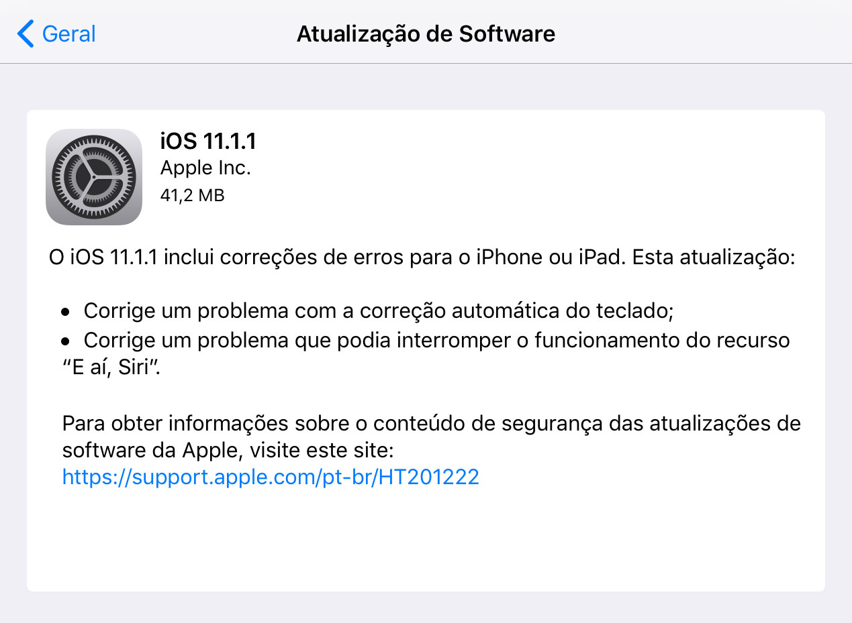Tap the 41,2 MB download size

[193, 195]
